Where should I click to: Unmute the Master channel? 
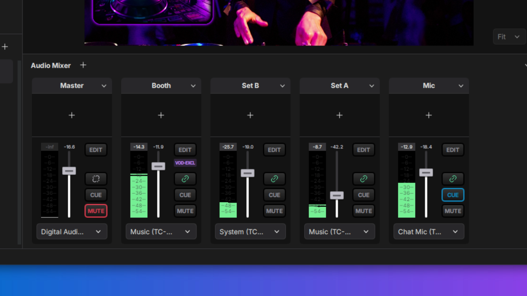(x=96, y=211)
